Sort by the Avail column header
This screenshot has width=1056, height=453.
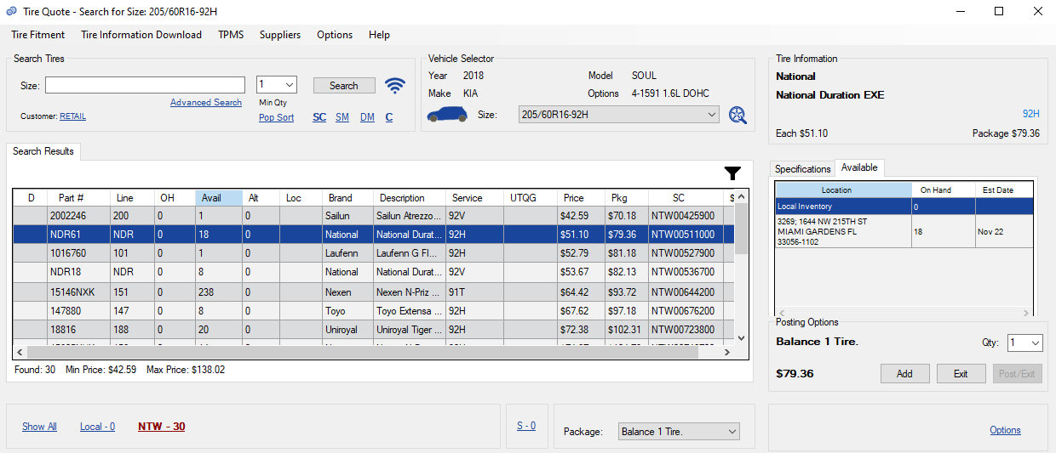(x=219, y=198)
